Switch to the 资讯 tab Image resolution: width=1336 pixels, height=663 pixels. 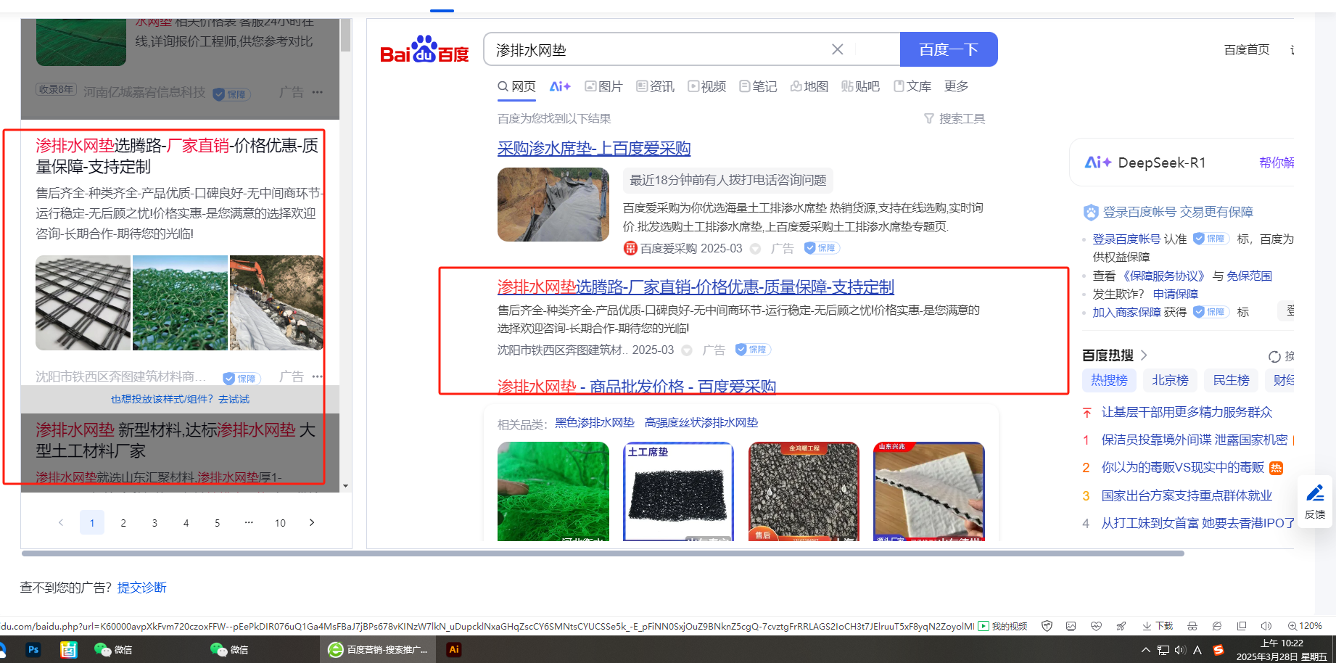pos(656,86)
